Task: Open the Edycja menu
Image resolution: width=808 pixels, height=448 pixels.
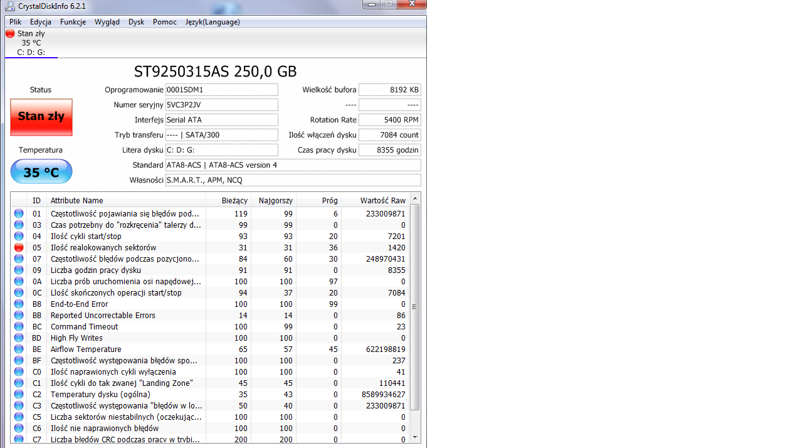Action: point(41,22)
